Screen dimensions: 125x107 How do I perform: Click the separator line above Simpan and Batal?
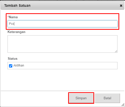pyautogui.click(x=62, y=91)
